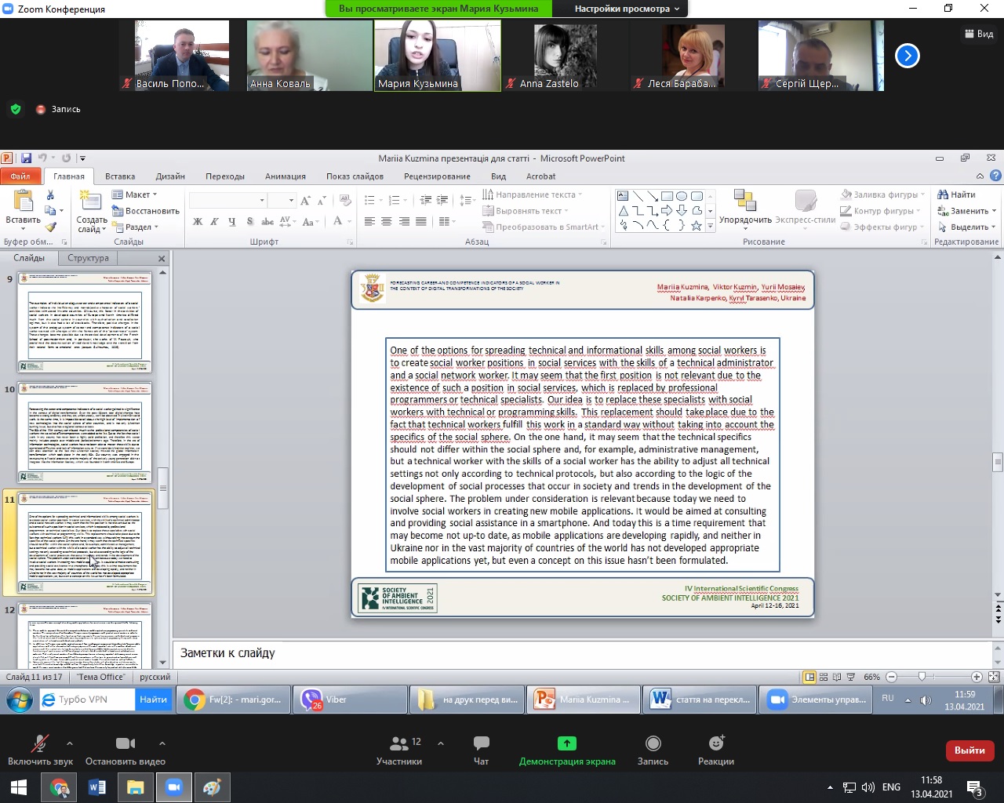Open the Макет layout dropdown

135,194
